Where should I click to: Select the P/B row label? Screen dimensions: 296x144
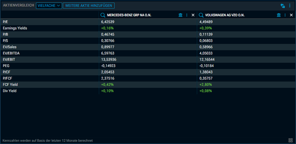click(5, 34)
